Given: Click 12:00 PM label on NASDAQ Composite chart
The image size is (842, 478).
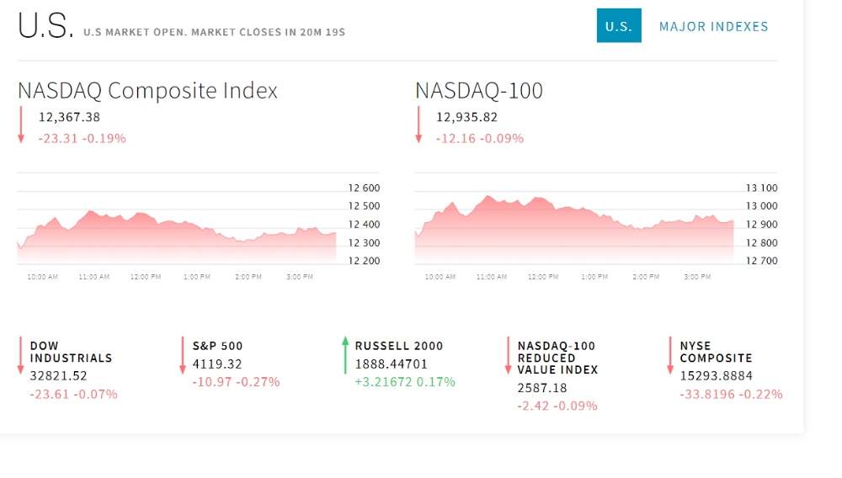Looking at the screenshot, I should click(146, 277).
